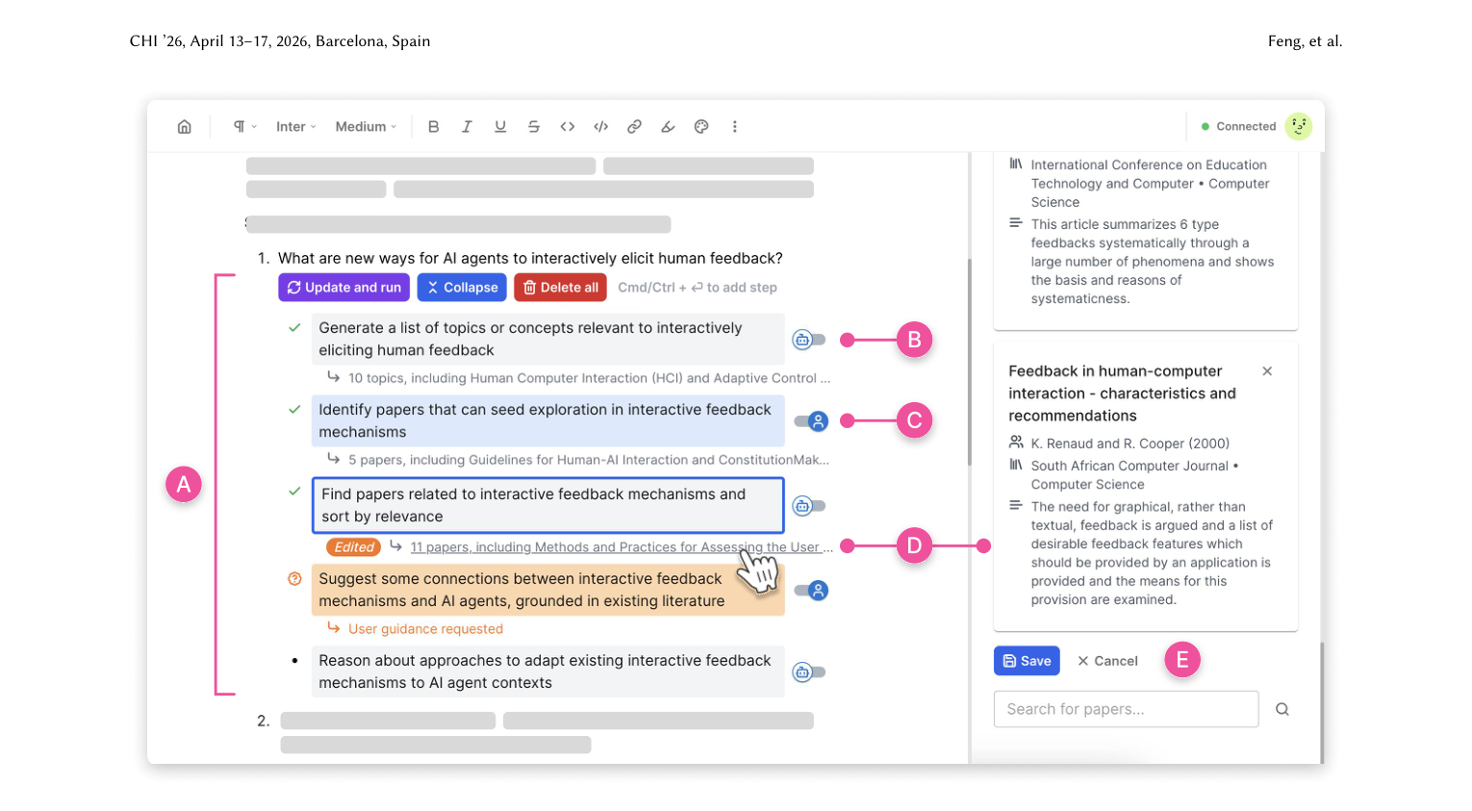Insert a link from toolbar
This screenshot has height=811, width=1472.
634,127
